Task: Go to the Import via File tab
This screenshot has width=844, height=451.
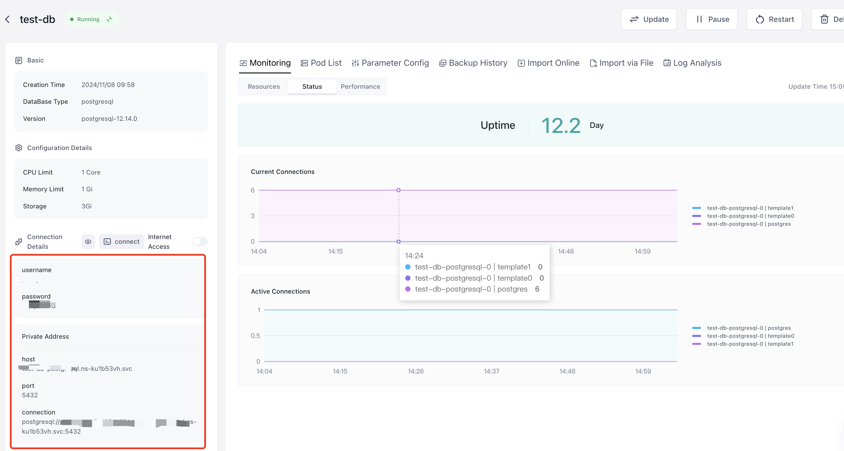Action: tap(621, 63)
